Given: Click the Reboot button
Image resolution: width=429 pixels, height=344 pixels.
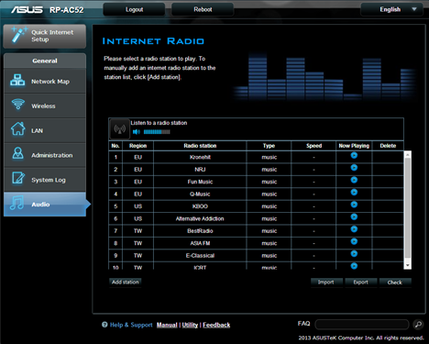Looking at the screenshot, I should coord(203,9).
